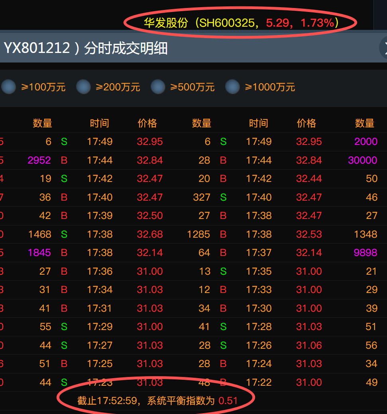This screenshot has height=414, width=387.
Task: Click the S marker beside quantity 1468
Action: [x=64, y=234]
